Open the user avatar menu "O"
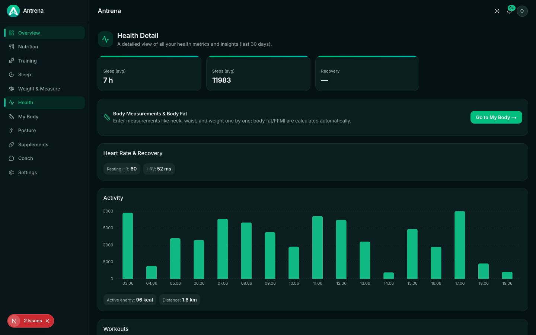The width and height of the screenshot is (536, 335). pyautogui.click(x=522, y=11)
